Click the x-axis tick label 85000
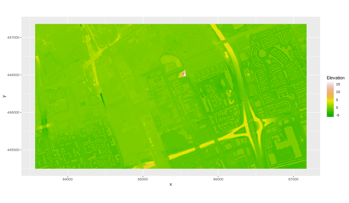Screen dimensions: 349x203 (x=143, y=179)
